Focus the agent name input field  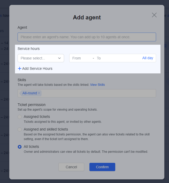tap(87, 37)
